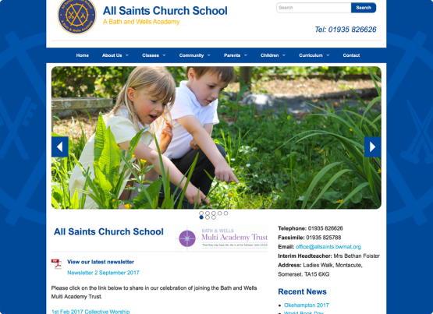Image resolution: width=433 pixels, height=314 pixels.
Task: Expand the About Us dropdown menu
Action: pyautogui.click(x=115, y=55)
